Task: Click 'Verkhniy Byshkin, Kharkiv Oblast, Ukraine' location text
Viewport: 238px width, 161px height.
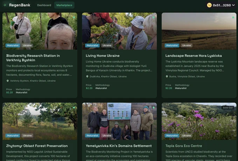Action: coord(33,81)
